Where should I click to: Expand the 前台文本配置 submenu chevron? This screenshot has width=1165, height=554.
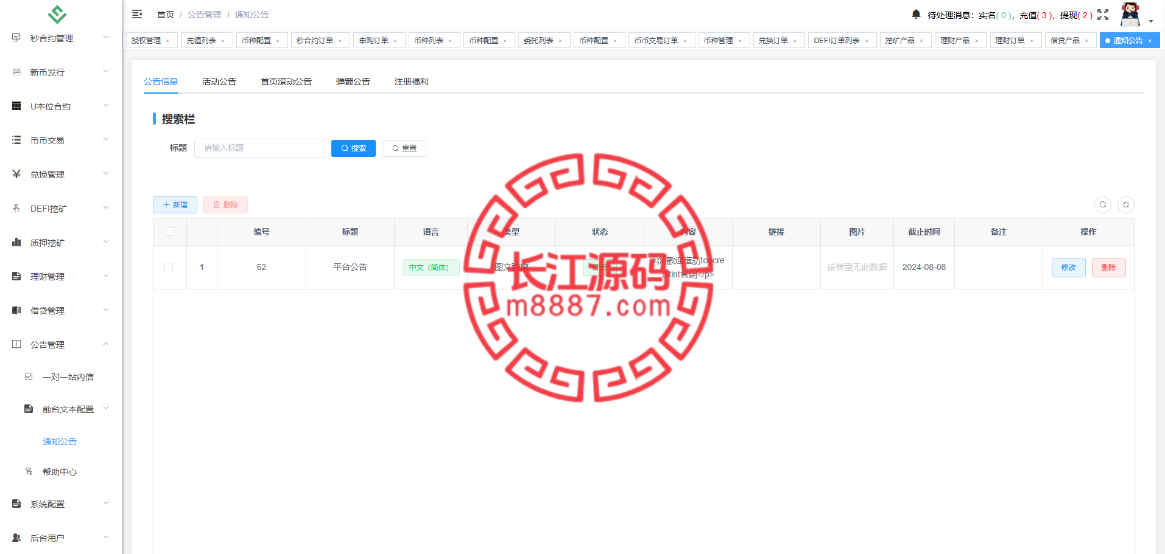tap(106, 408)
